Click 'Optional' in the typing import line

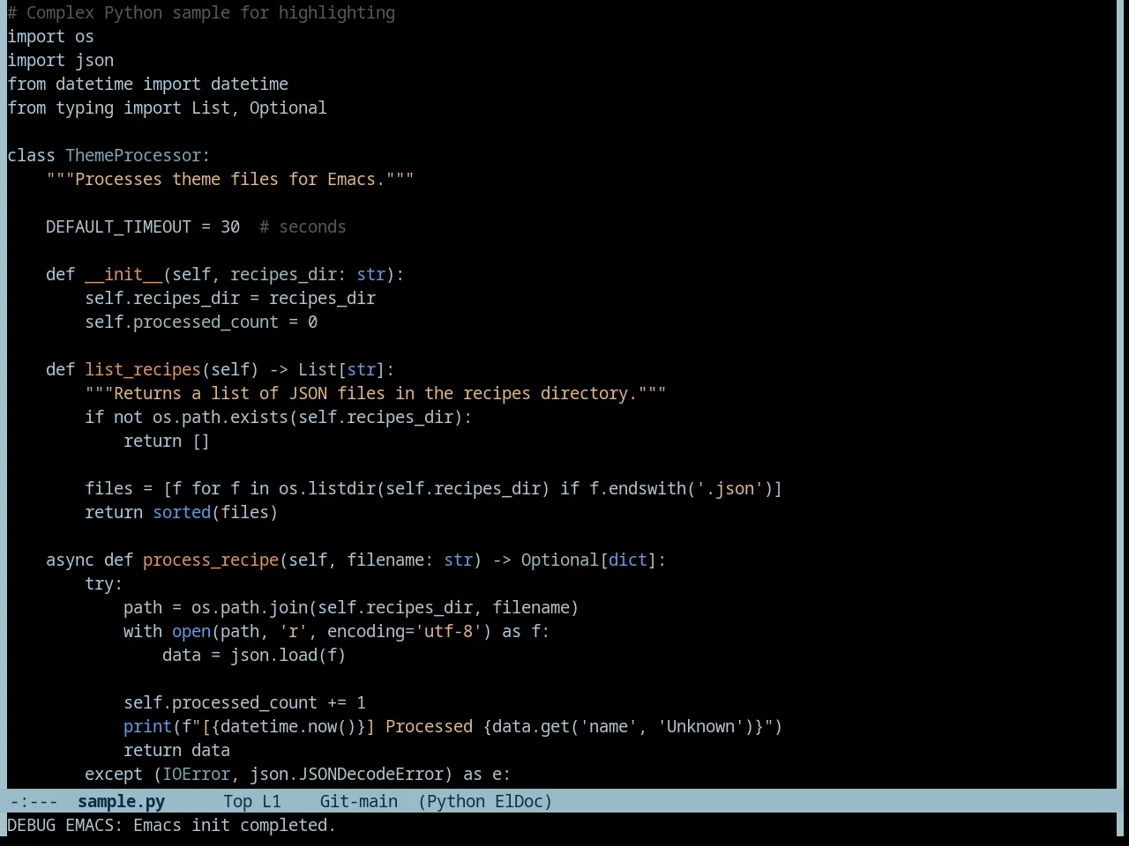click(288, 108)
